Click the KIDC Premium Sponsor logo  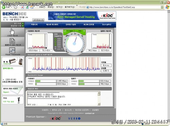(x=56, y=118)
